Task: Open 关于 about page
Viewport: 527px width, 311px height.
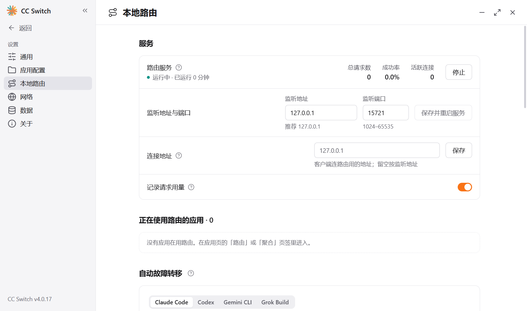Action: [48, 124]
